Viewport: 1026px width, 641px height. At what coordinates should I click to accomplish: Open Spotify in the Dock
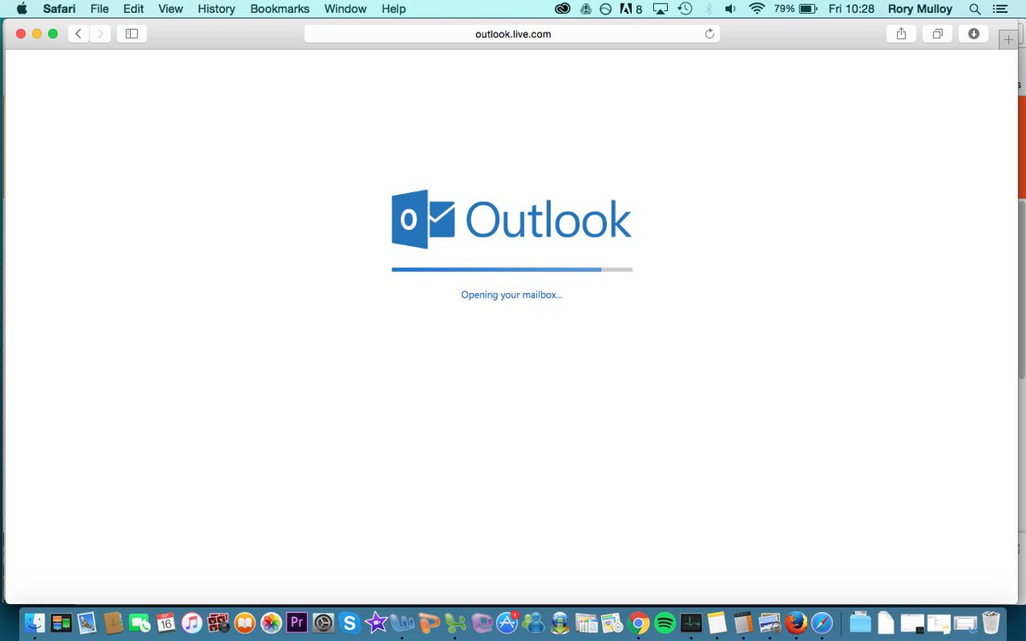coord(664,622)
